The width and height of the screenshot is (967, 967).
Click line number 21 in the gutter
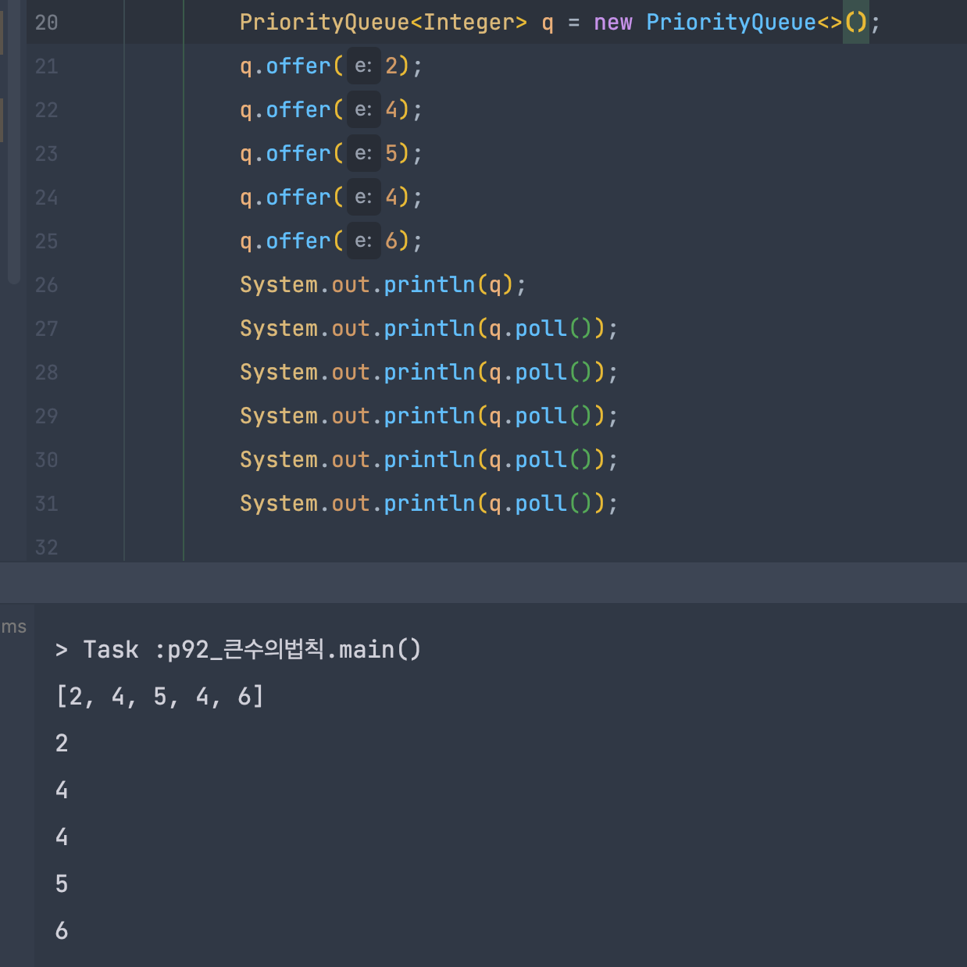tap(46, 66)
